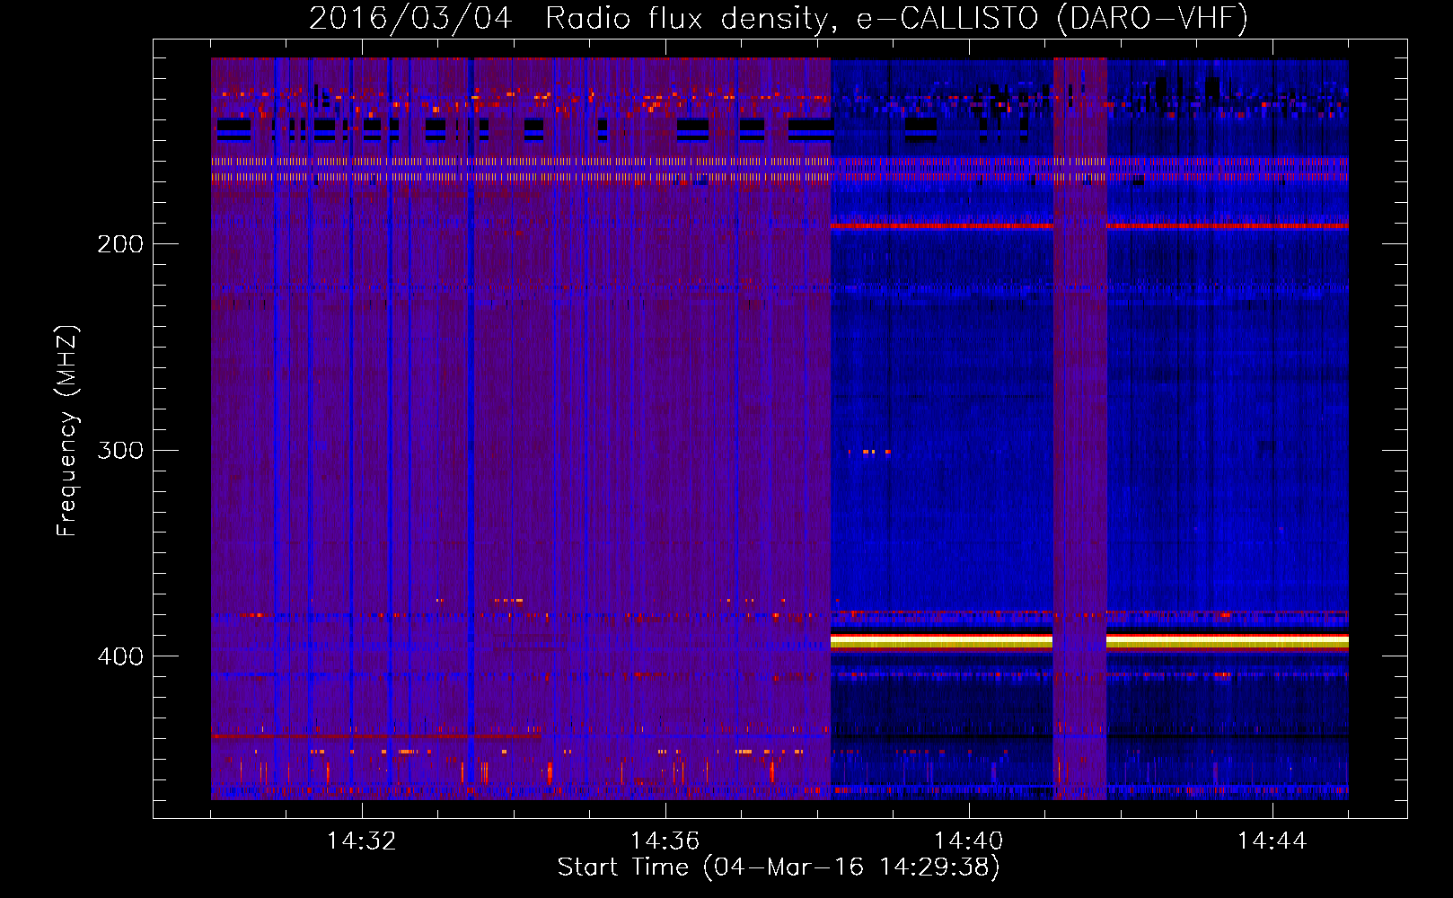This screenshot has width=1453, height=898.
Task: Click the 14:32 time tick label
Action: pos(362,841)
